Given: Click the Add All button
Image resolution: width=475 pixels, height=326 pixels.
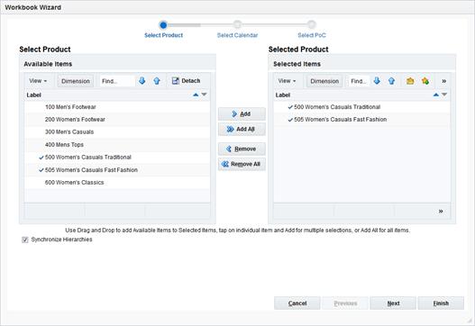Looking at the screenshot, I should pos(242,130).
